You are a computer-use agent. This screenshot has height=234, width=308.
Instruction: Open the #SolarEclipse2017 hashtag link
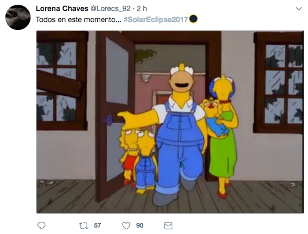(x=156, y=20)
